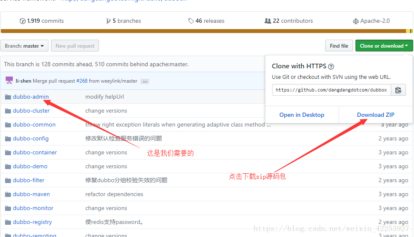Click the language breakdown color bar
The width and height of the screenshot is (414, 237).
[x=207, y=31]
